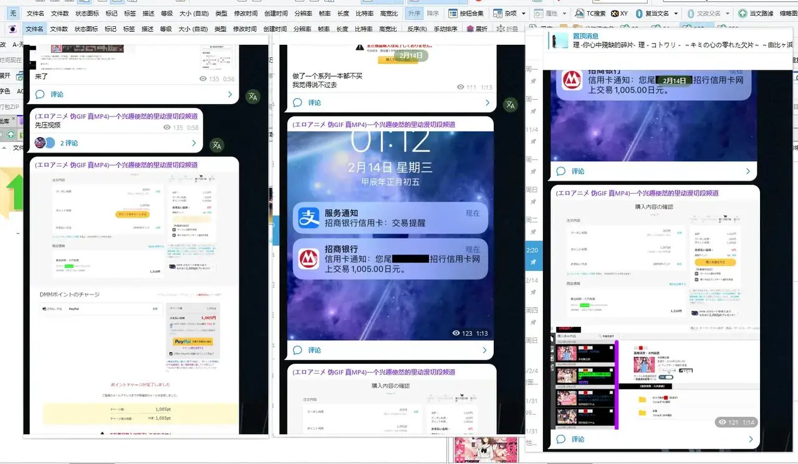Click the 当文路滤 green arrow icon
This screenshot has width=798, height=464.
tap(743, 13)
